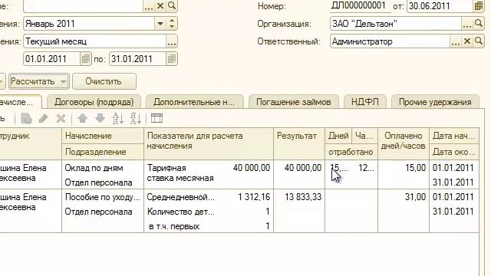Open calendar for end date 31.01.2011
The height and width of the screenshot is (276, 491).
click(172, 59)
